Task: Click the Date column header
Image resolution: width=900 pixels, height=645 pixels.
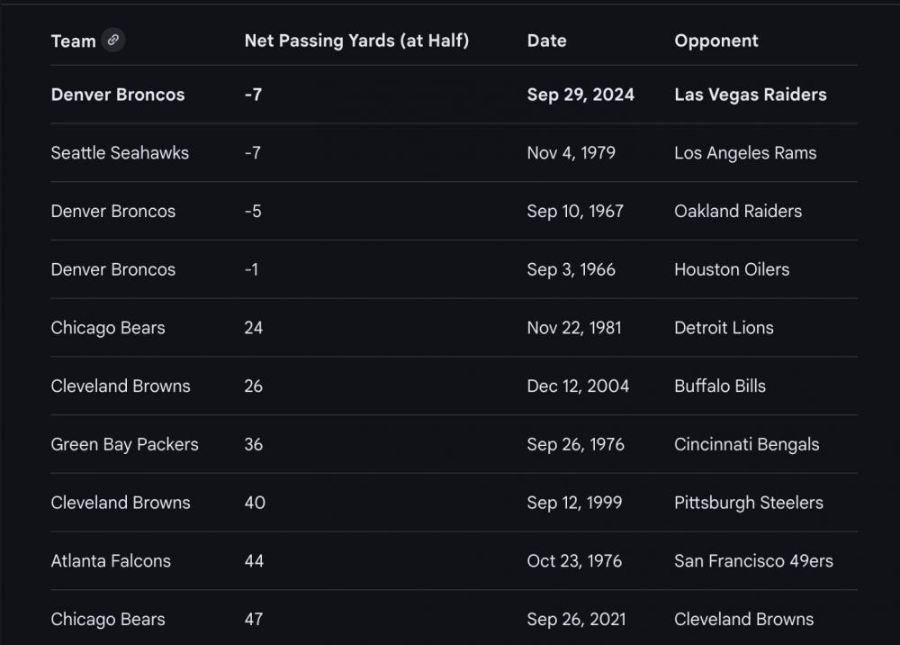Action: pos(546,41)
